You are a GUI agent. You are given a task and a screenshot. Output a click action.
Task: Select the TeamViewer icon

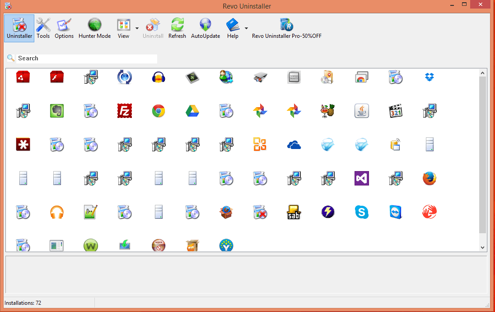click(396, 212)
